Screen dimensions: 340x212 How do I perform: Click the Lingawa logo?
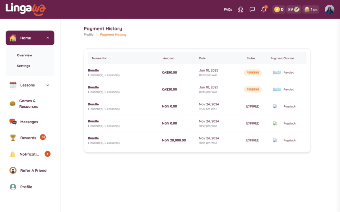pyautogui.click(x=26, y=9)
